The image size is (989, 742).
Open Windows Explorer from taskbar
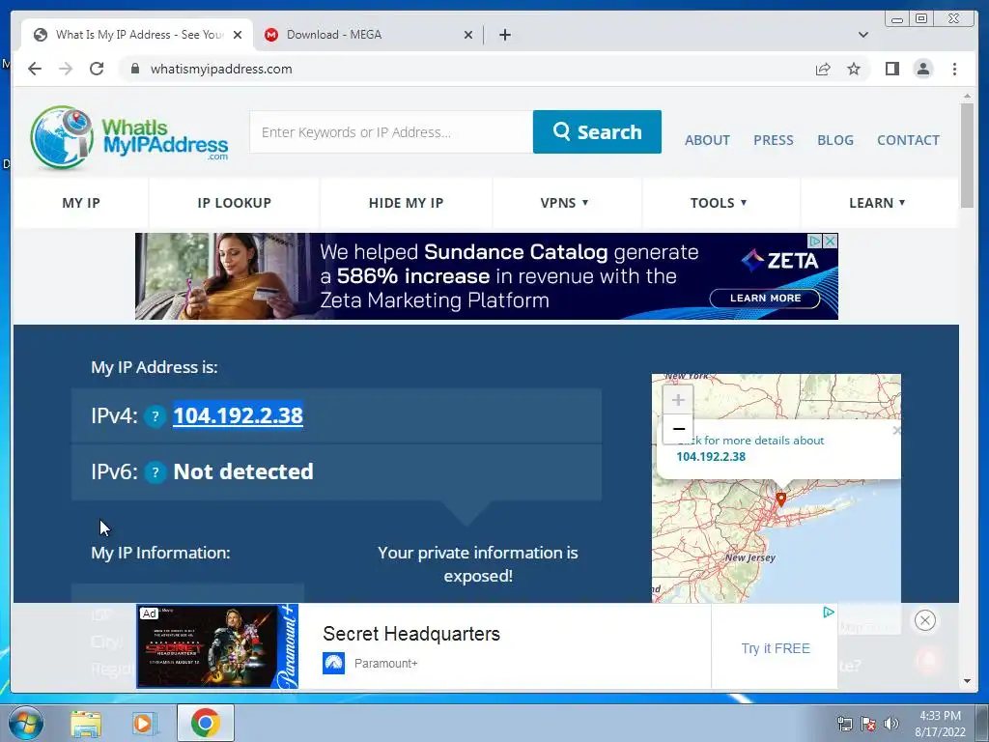(x=86, y=723)
